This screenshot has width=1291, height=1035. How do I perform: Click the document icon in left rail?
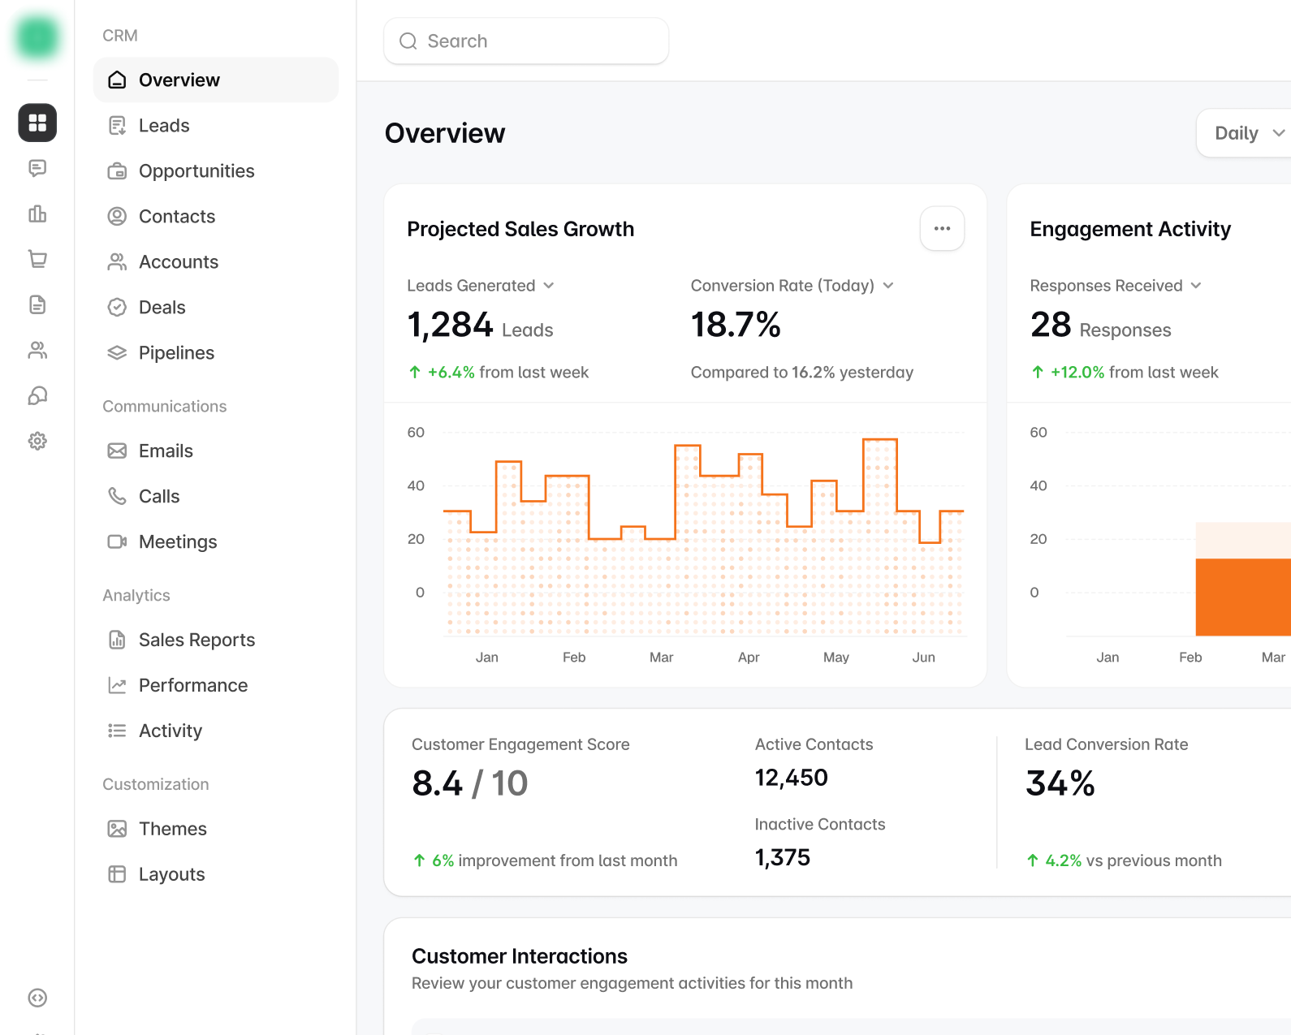point(37,304)
